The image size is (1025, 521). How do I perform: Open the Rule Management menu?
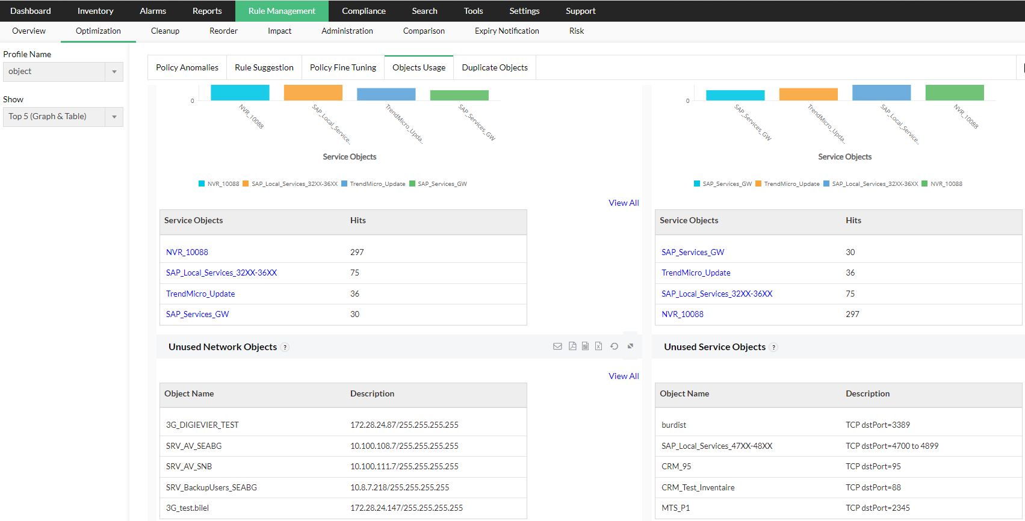(x=282, y=11)
